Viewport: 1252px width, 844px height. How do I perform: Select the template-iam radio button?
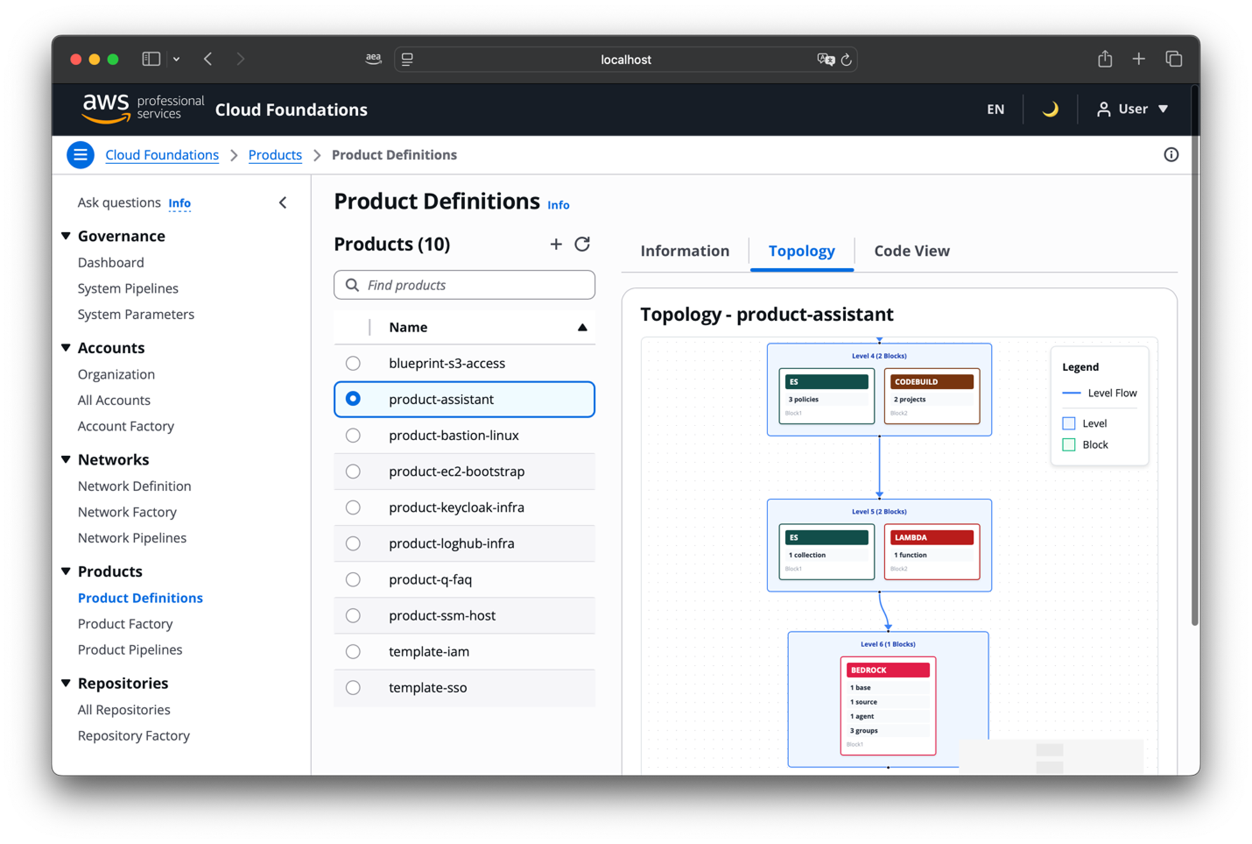click(353, 652)
